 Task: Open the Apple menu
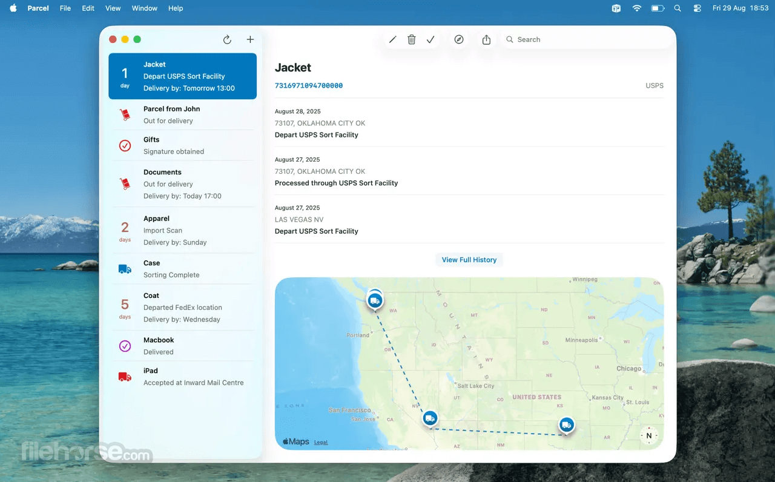click(x=13, y=8)
